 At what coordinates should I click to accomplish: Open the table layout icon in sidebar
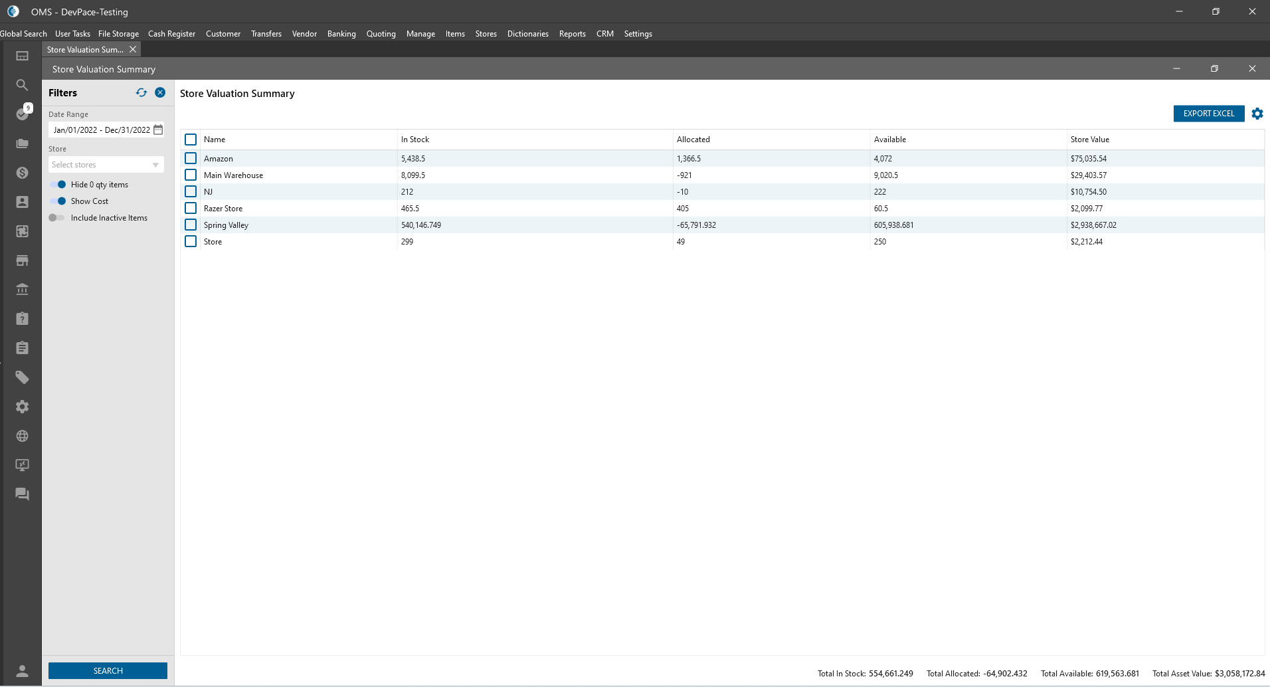click(x=22, y=56)
